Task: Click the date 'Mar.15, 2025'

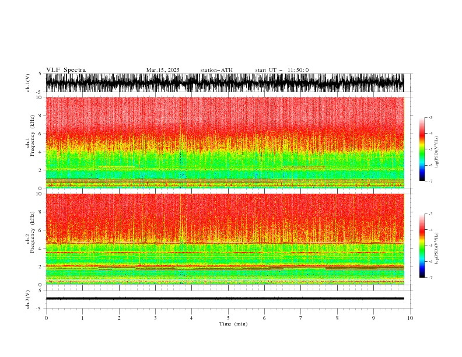Action: (x=163, y=70)
